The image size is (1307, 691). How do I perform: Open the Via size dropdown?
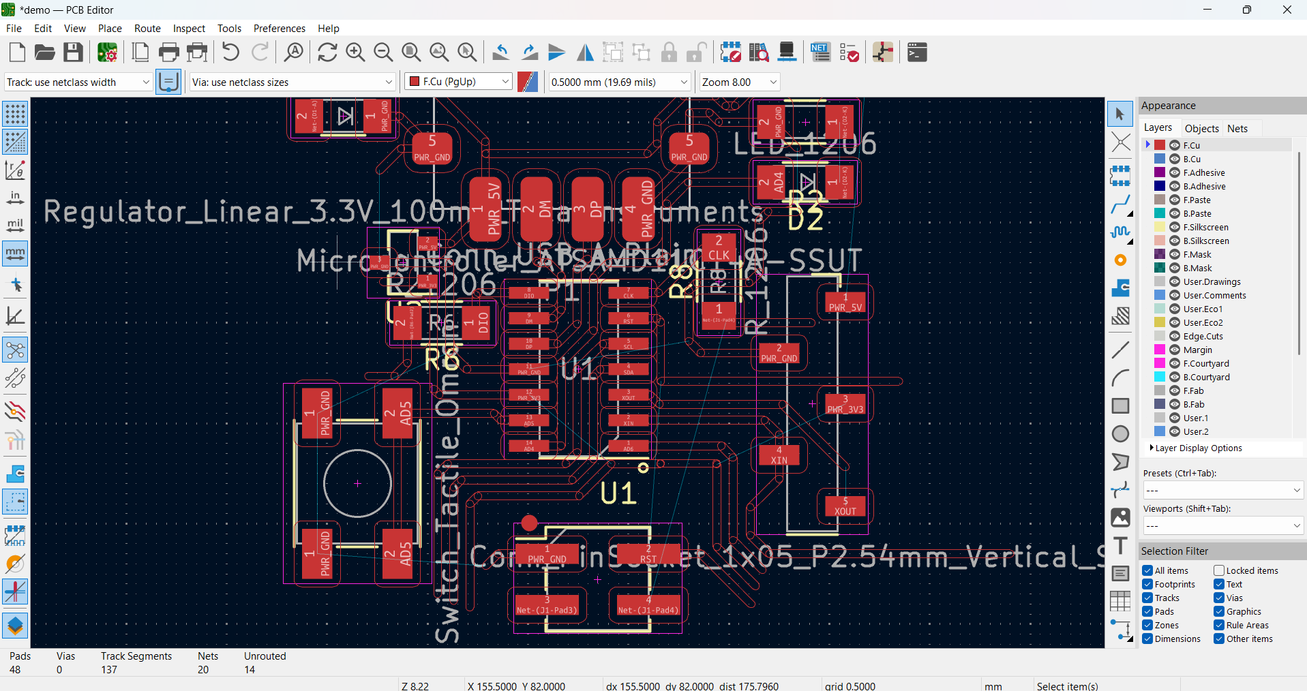pyautogui.click(x=292, y=82)
